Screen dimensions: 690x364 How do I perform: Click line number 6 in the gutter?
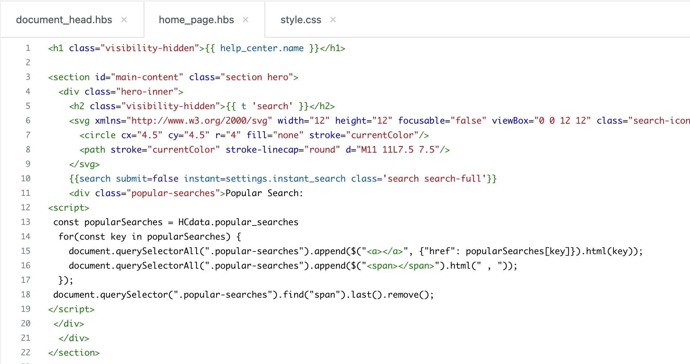[28, 121]
